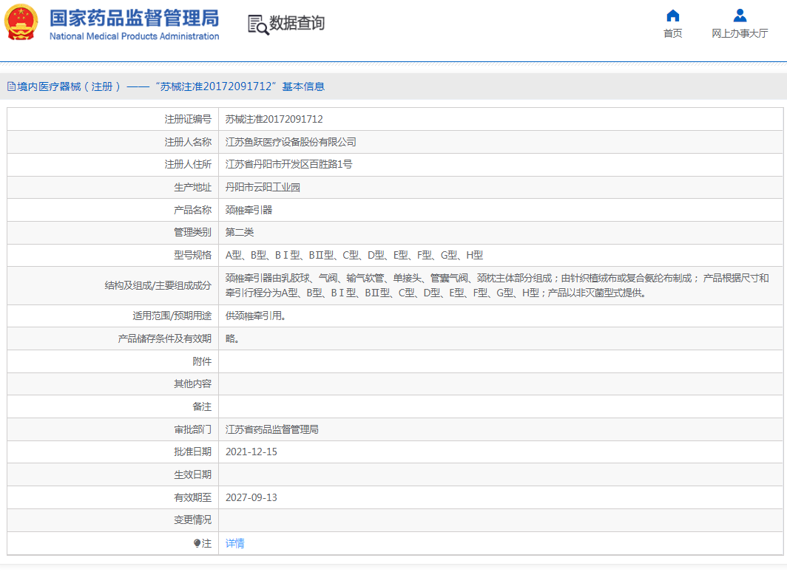
Task: Click the 适用范围/预期用途 label
Action: [172, 316]
